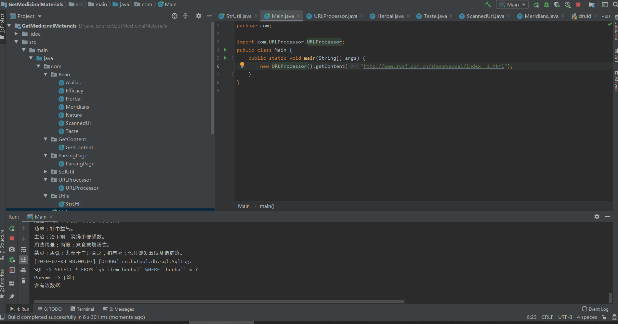Image resolution: width=618 pixels, height=324 pixels.
Task: Expand the SqlUtil package
Action: 45,172
